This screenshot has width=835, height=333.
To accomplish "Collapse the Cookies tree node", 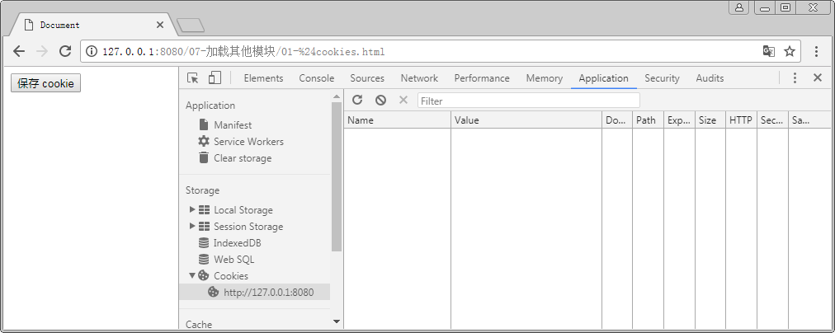I will pos(192,275).
